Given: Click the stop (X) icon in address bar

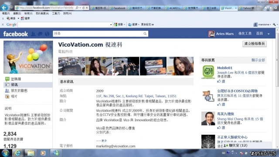Looking at the screenshot, I should click(x=87, y=8).
